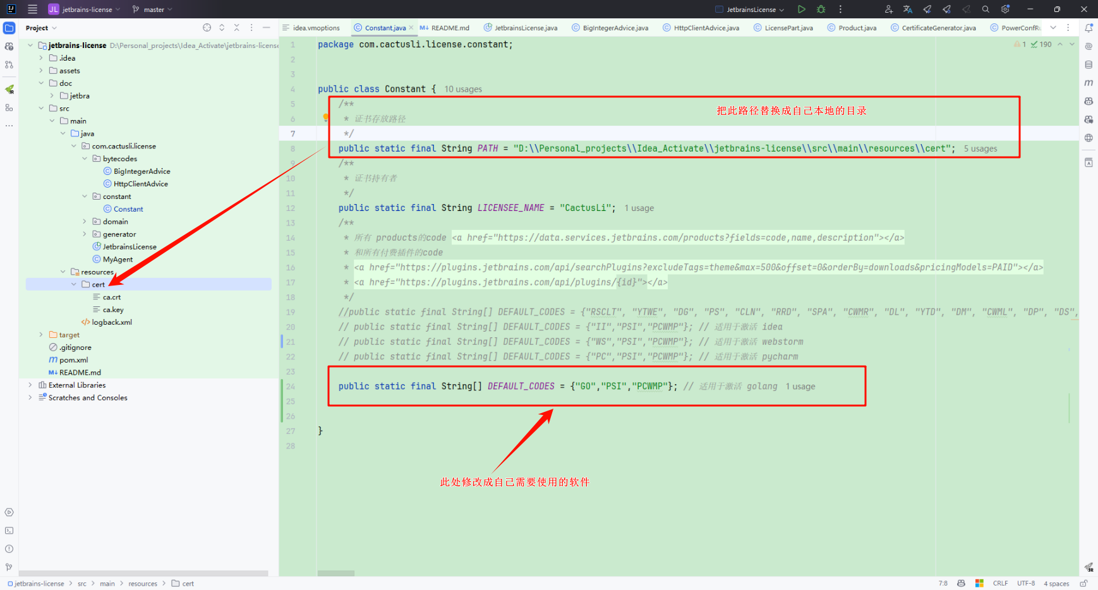Show hidden editor tabs chevron
This screenshot has height=590, width=1098.
1053,28
